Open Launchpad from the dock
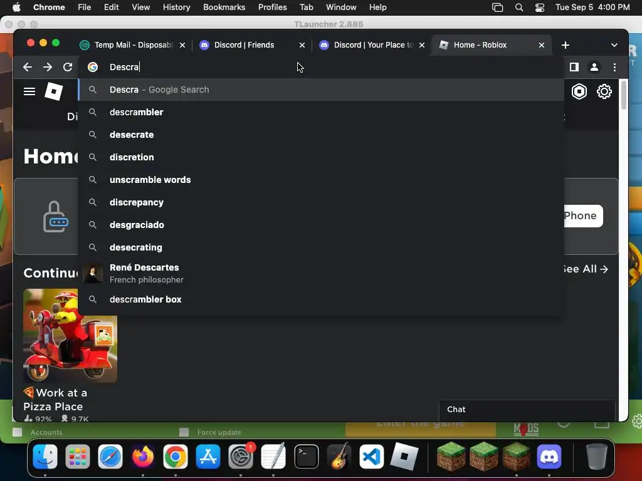Viewport: 642px width, 481px height. [x=78, y=457]
